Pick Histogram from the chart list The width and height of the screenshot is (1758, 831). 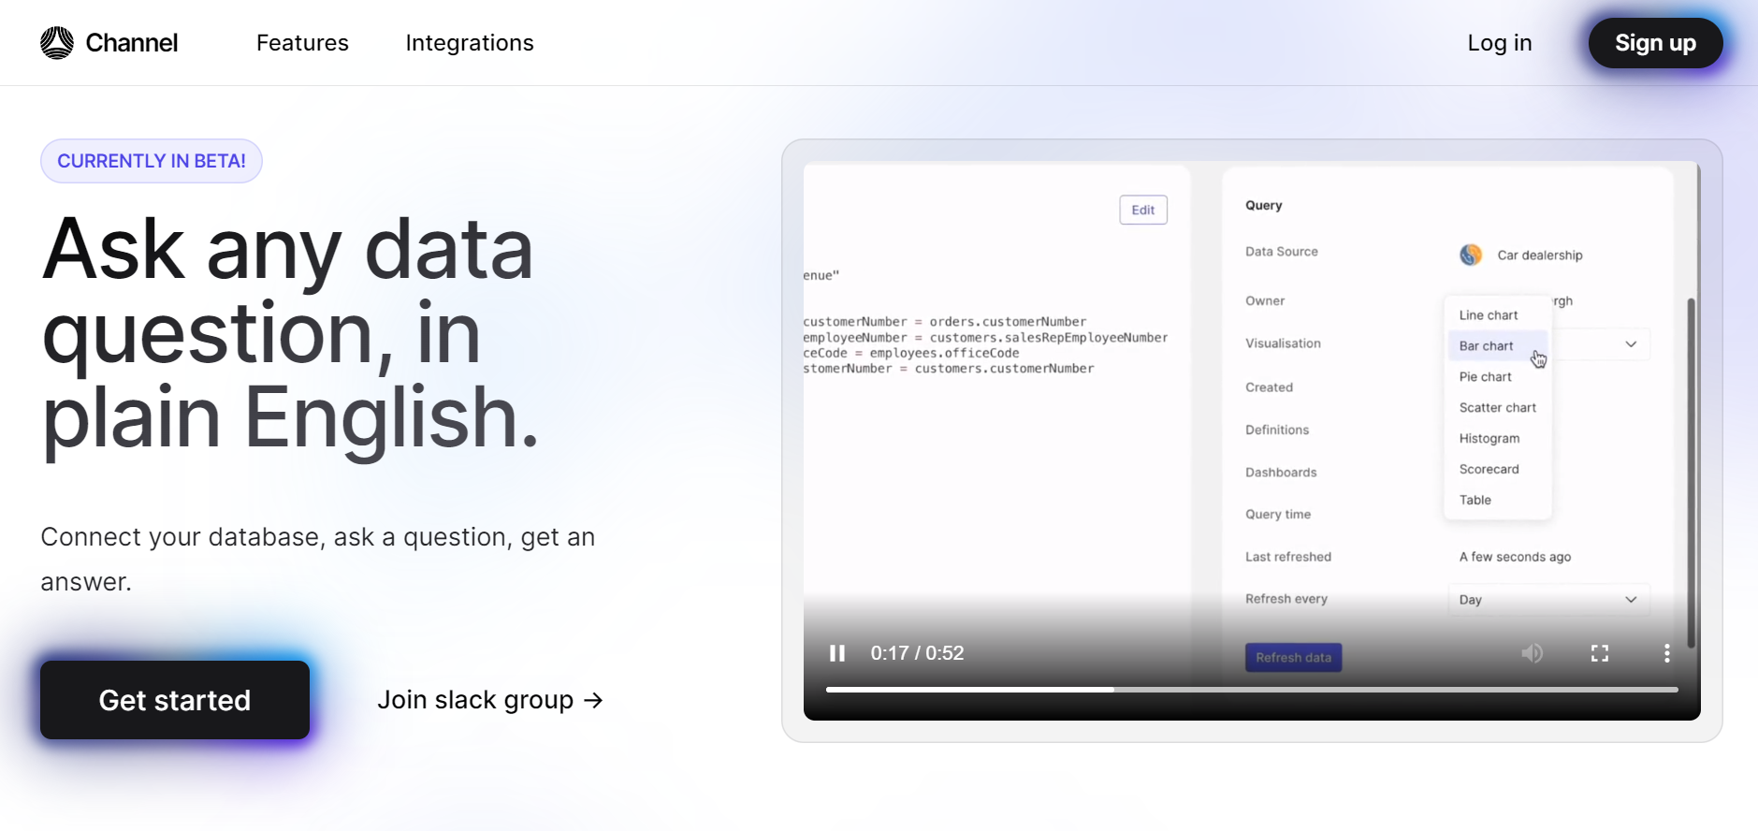[x=1489, y=439]
